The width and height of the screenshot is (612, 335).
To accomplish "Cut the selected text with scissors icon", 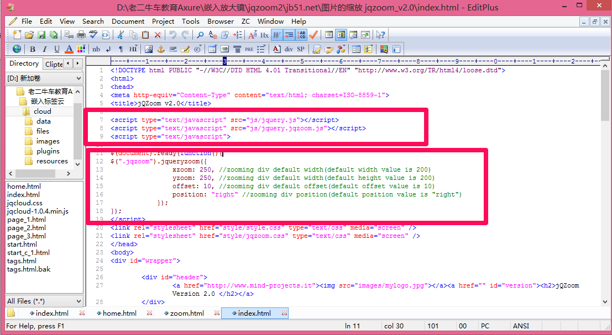I will pos(121,35).
